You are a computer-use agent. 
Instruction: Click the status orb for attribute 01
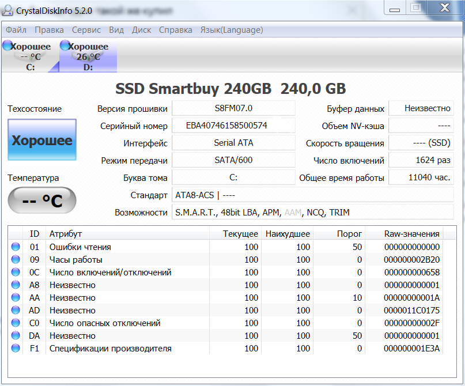coord(16,247)
